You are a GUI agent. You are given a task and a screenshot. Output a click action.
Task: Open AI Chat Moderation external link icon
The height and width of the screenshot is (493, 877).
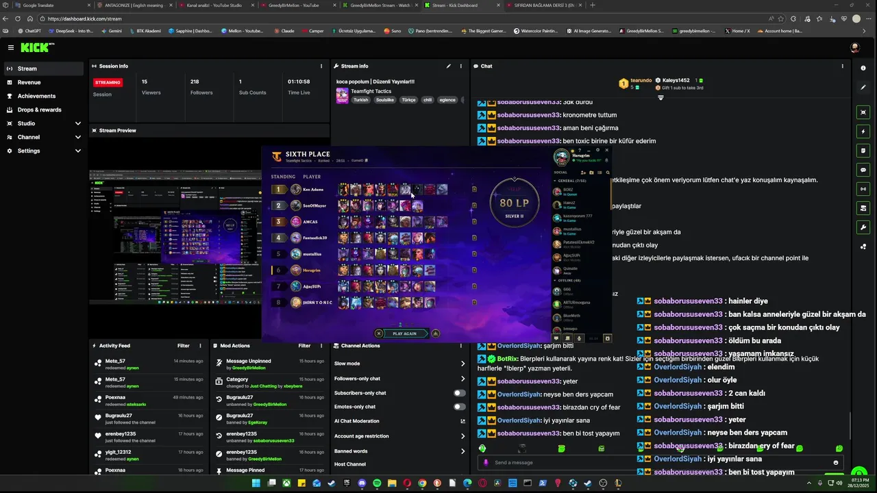[x=462, y=421]
